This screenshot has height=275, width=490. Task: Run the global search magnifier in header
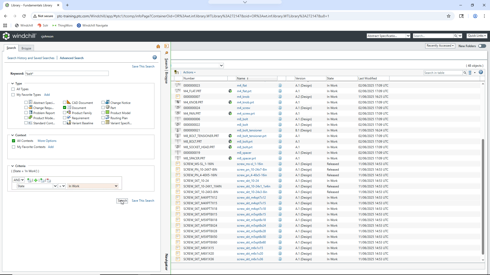pos(456,36)
